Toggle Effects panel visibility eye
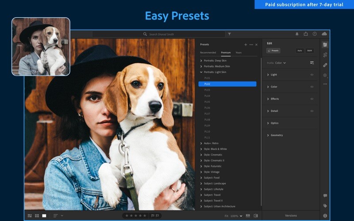 point(312,99)
